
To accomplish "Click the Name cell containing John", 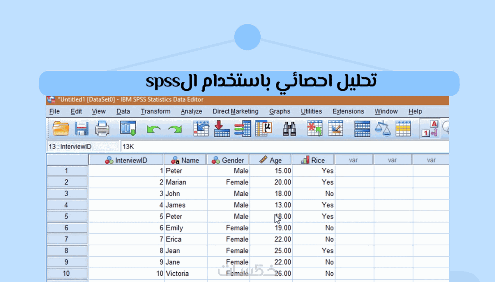I will click(x=186, y=194).
